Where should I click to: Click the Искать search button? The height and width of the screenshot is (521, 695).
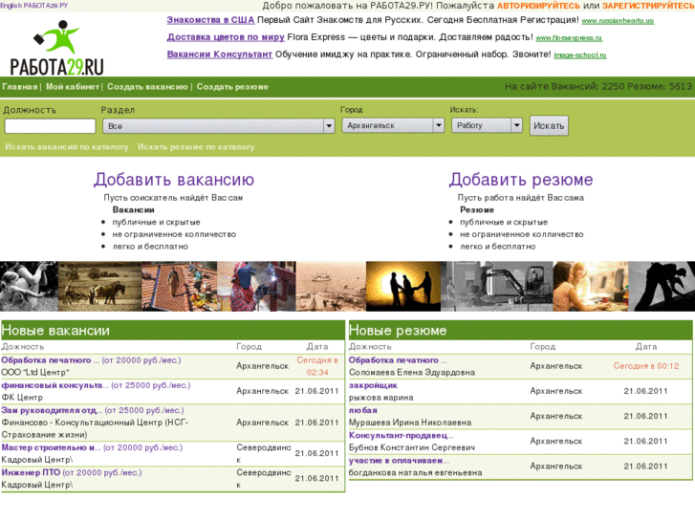[549, 126]
